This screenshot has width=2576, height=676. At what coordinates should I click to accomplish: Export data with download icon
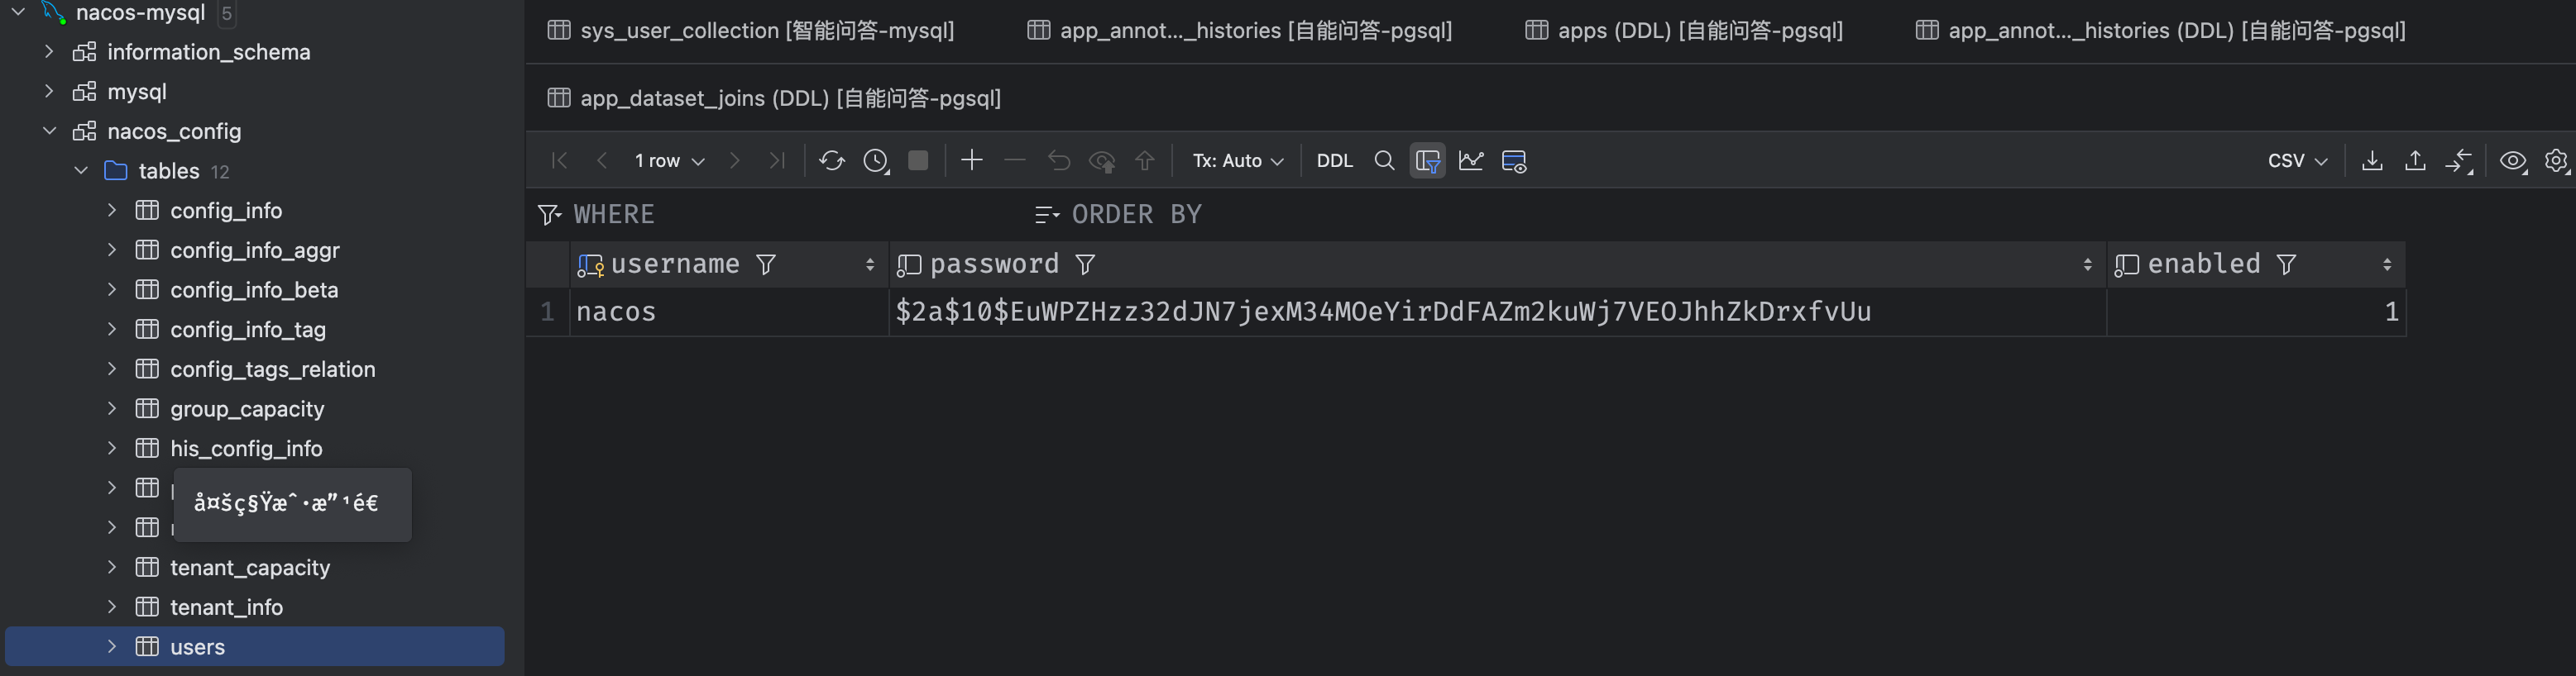coord(2372,161)
